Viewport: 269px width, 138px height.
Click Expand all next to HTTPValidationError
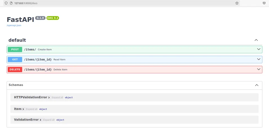tap(57, 98)
